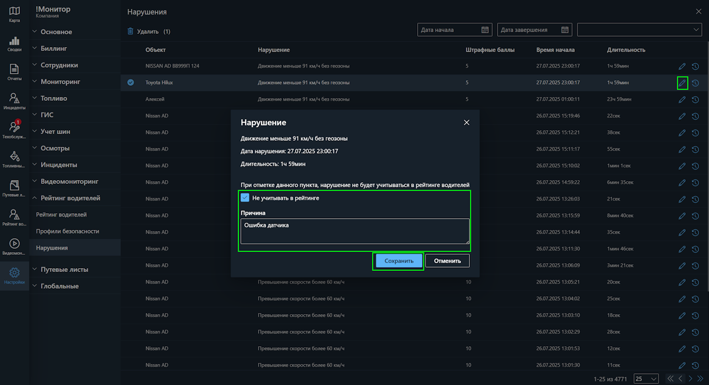Select Профили безопасности menu item
The width and height of the screenshot is (709, 385).
67,232
